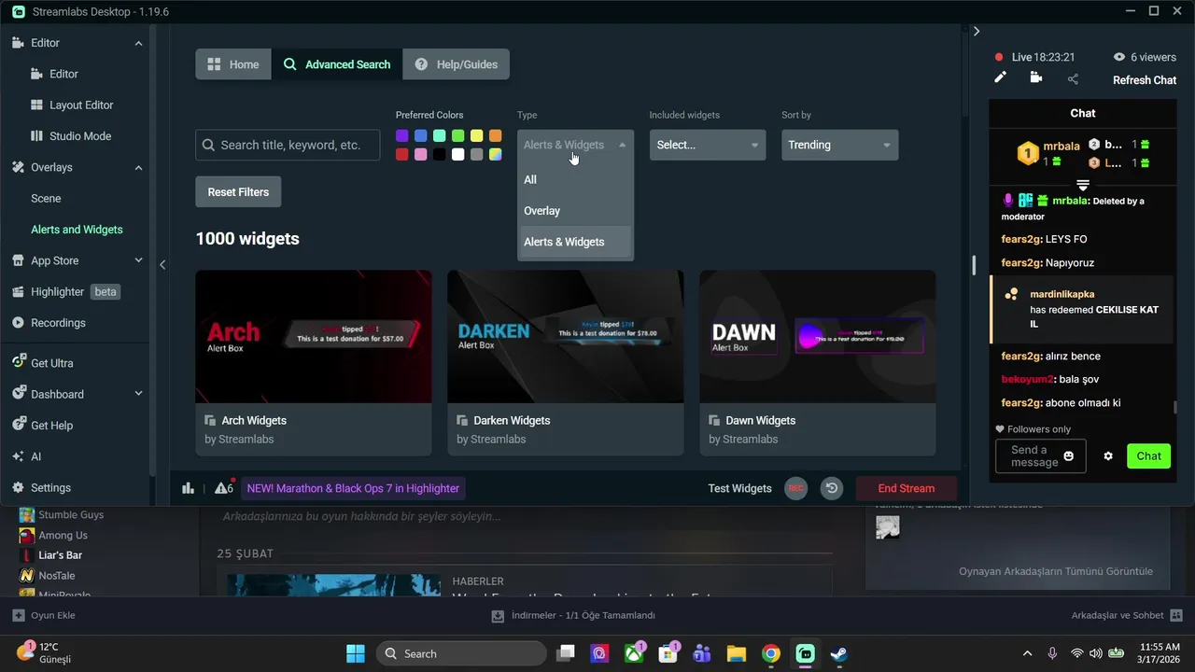Collapse the Editor section

(x=138, y=43)
